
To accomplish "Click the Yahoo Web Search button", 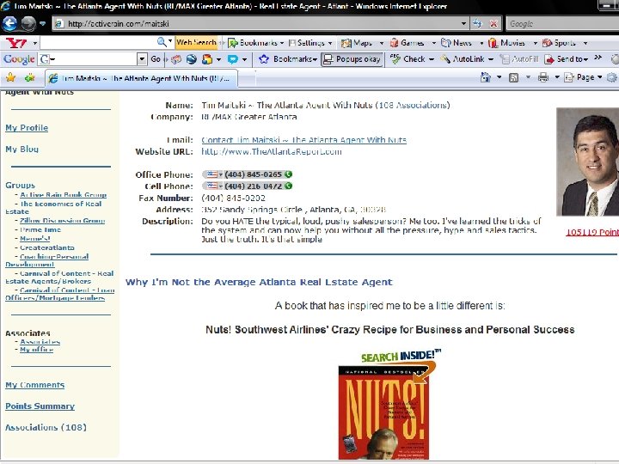I will pyautogui.click(x=196, y=42).
